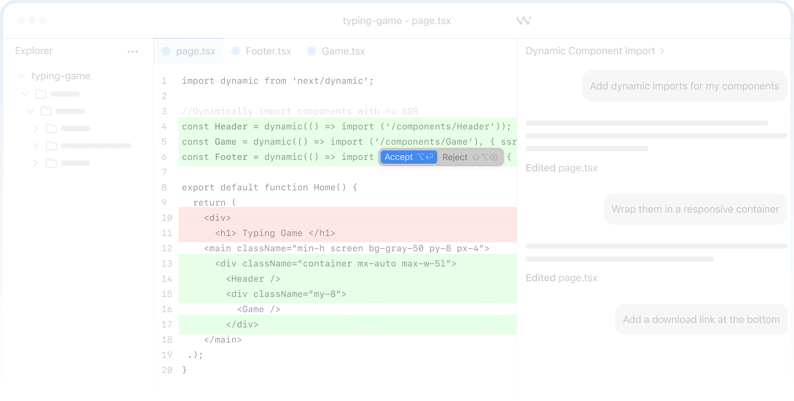The height and width of the screenshot is (401, 794).
Task: Collapse the first expanded subfolder chevron
Action: coord(25,94)
